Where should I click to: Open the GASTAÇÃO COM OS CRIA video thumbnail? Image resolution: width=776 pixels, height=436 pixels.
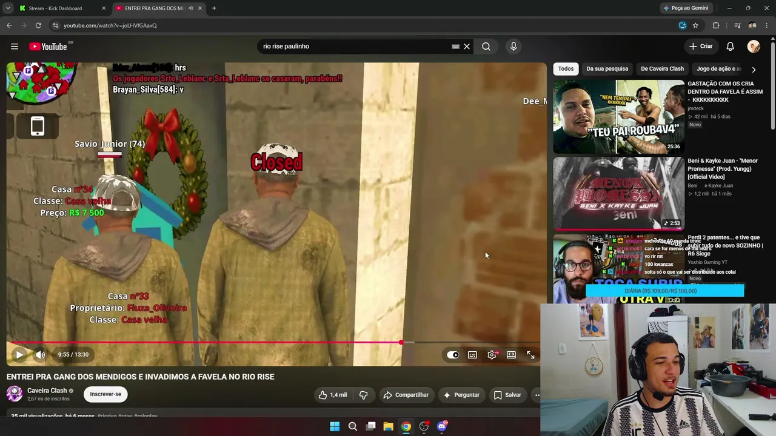click(618, 117)
